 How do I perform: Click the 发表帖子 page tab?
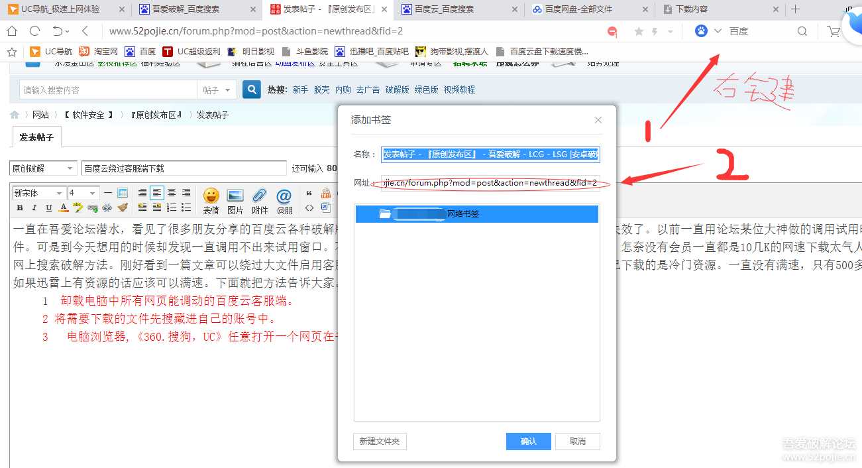[x=36, y=137]
